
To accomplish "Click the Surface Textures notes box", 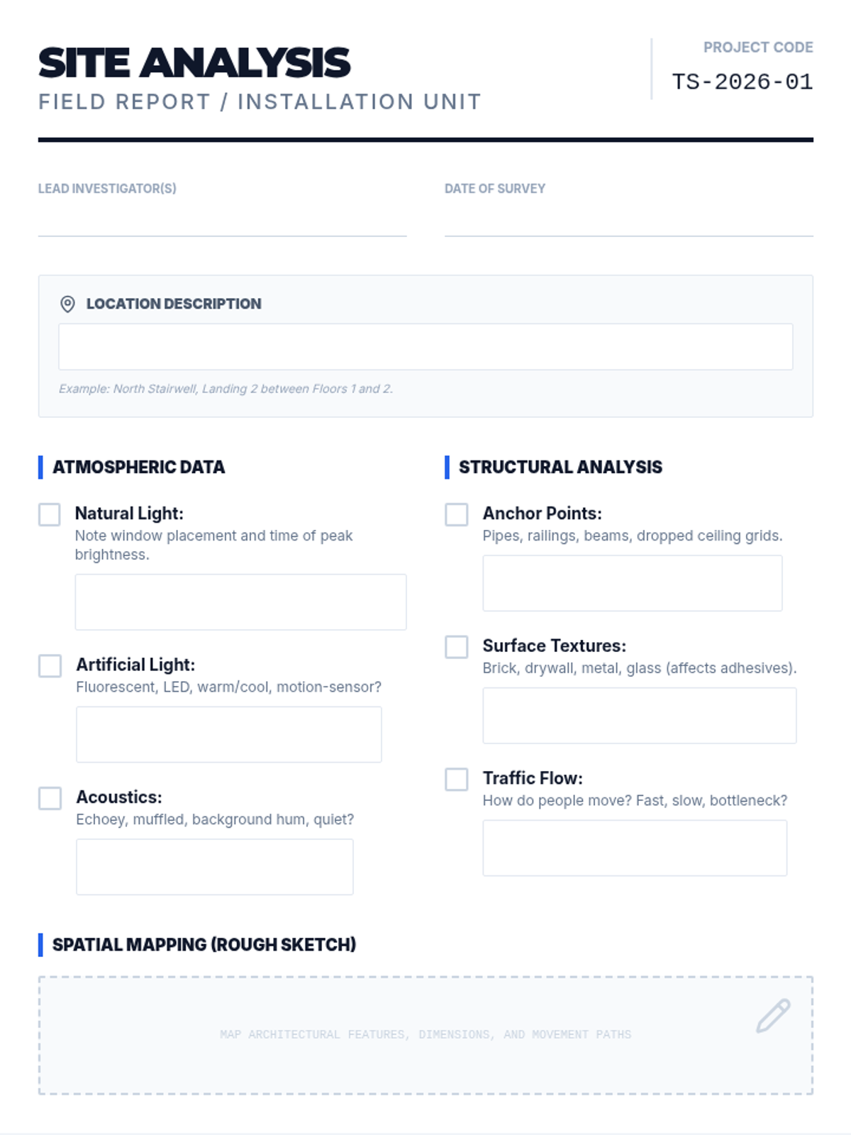I will point(639,716).
